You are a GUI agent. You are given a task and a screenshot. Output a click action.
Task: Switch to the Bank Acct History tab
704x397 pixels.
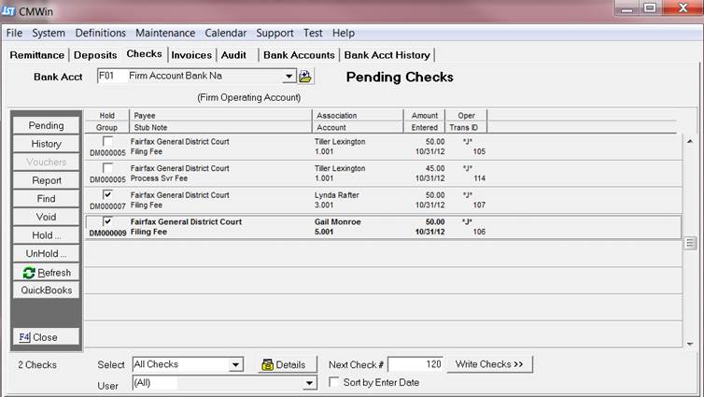[x=387, y=55]
